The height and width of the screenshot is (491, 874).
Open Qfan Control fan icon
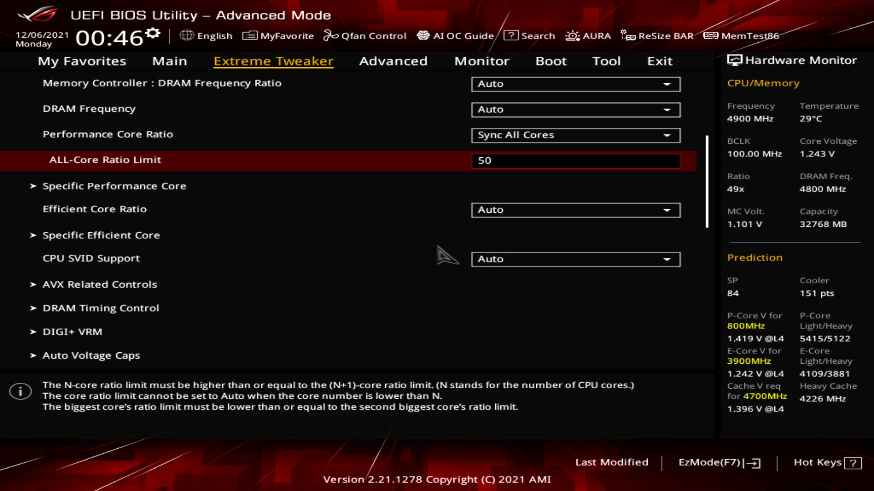(330, 35)
